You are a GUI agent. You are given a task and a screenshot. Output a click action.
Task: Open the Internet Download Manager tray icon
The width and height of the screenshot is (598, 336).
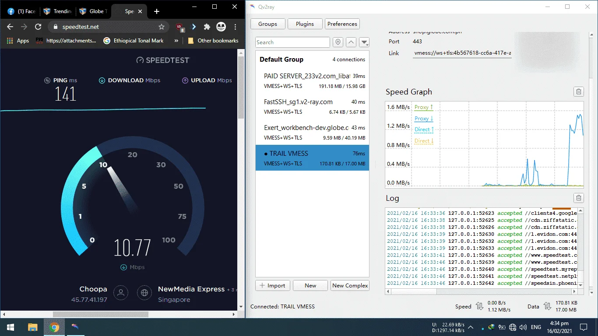(492, 327)
